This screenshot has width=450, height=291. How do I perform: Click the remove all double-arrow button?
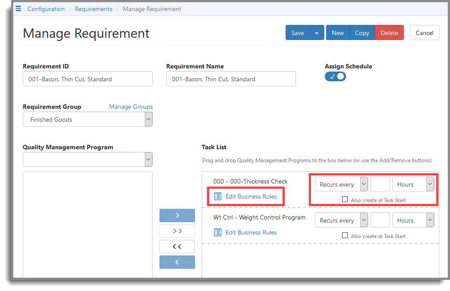177,247
